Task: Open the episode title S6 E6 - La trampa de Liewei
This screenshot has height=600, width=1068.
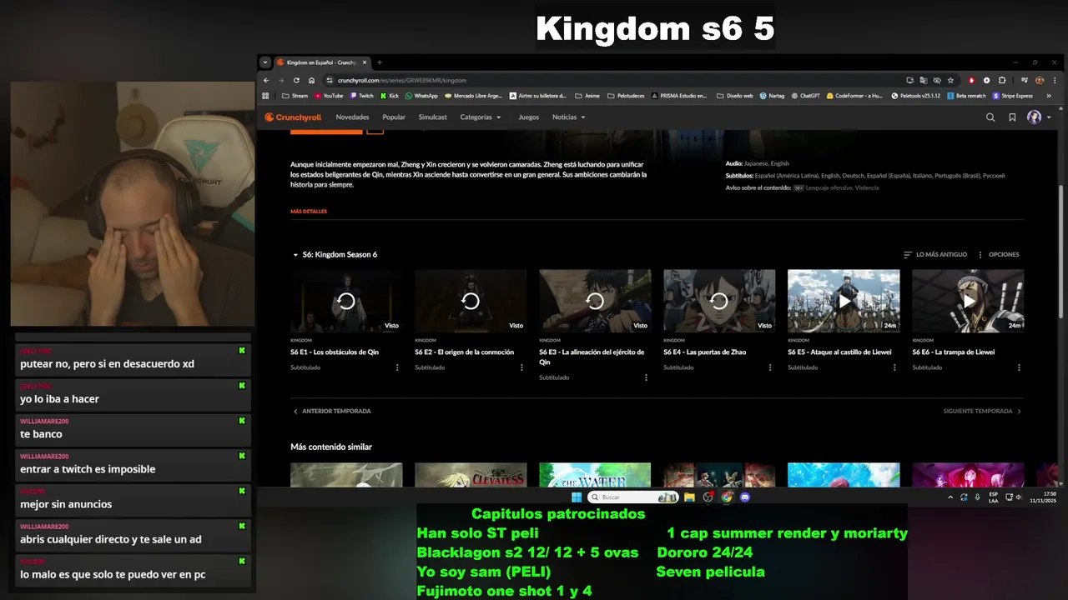Action: pyautogui.click(x=953, y=352)
